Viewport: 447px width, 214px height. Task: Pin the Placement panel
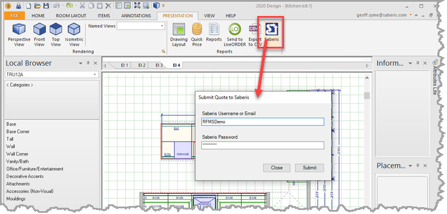pyautogui.click(x=417, y=165)
